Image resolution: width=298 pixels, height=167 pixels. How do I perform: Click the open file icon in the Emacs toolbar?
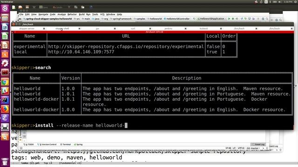20,7
